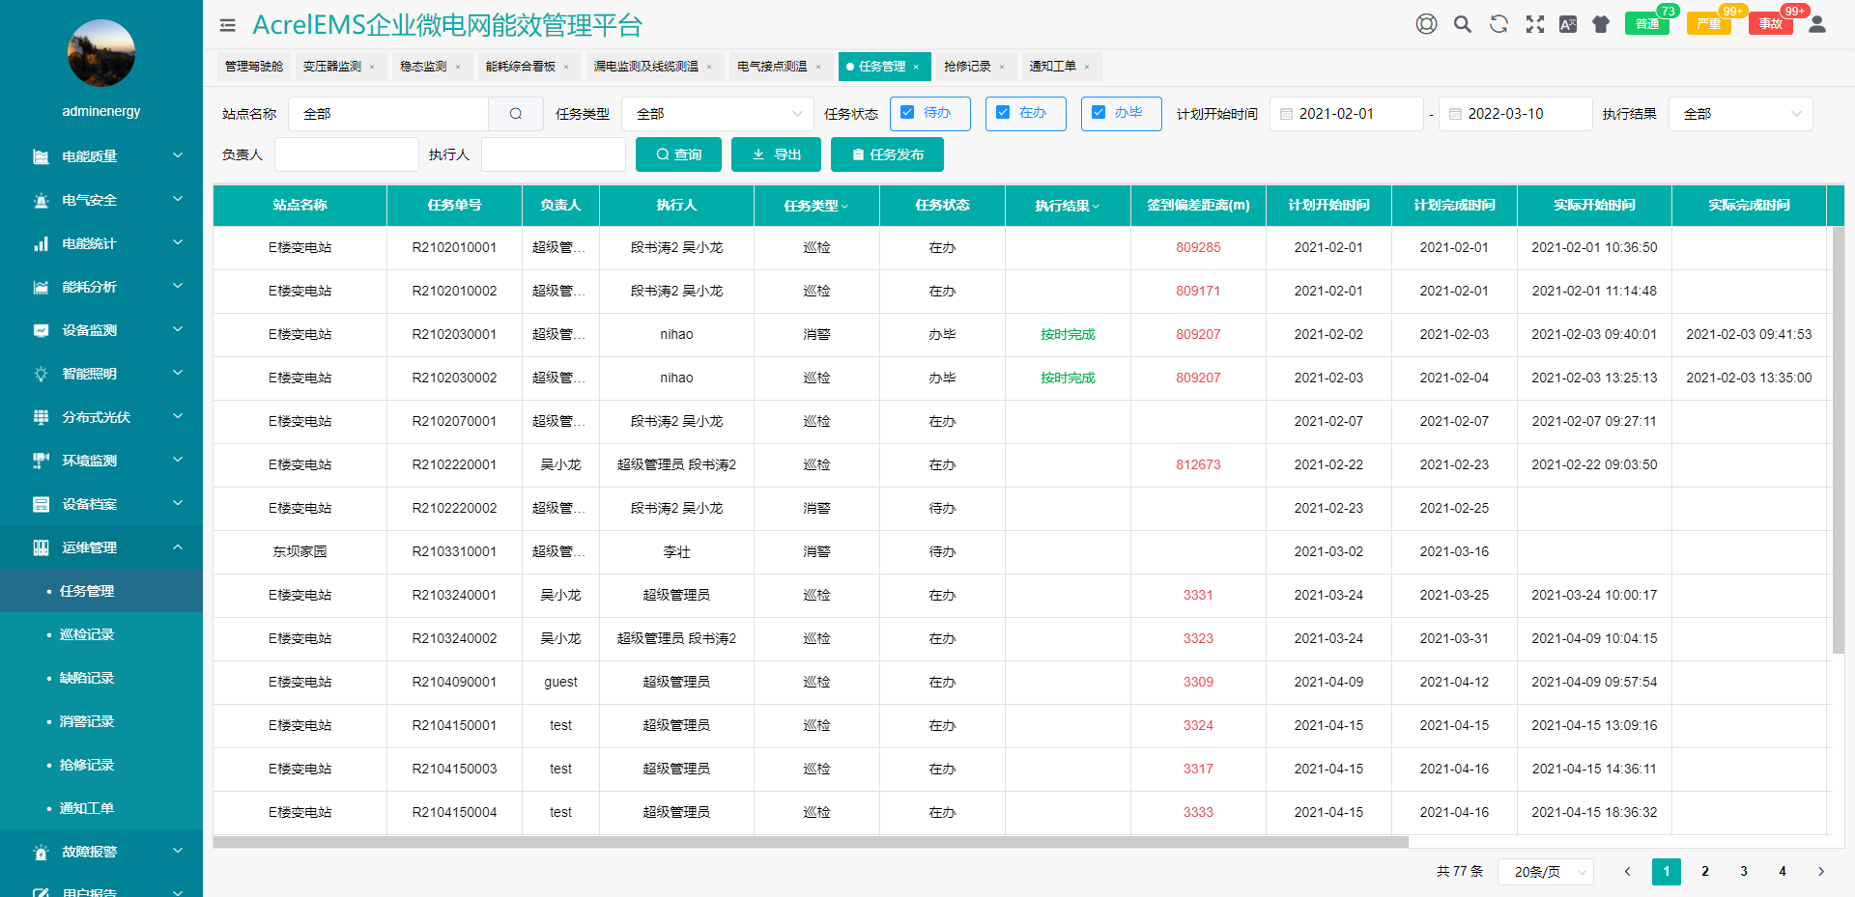The image size is (1855, 897).
Task: Click calendar icon in end date 2022-03-10 field
Action: [1455, 114]
